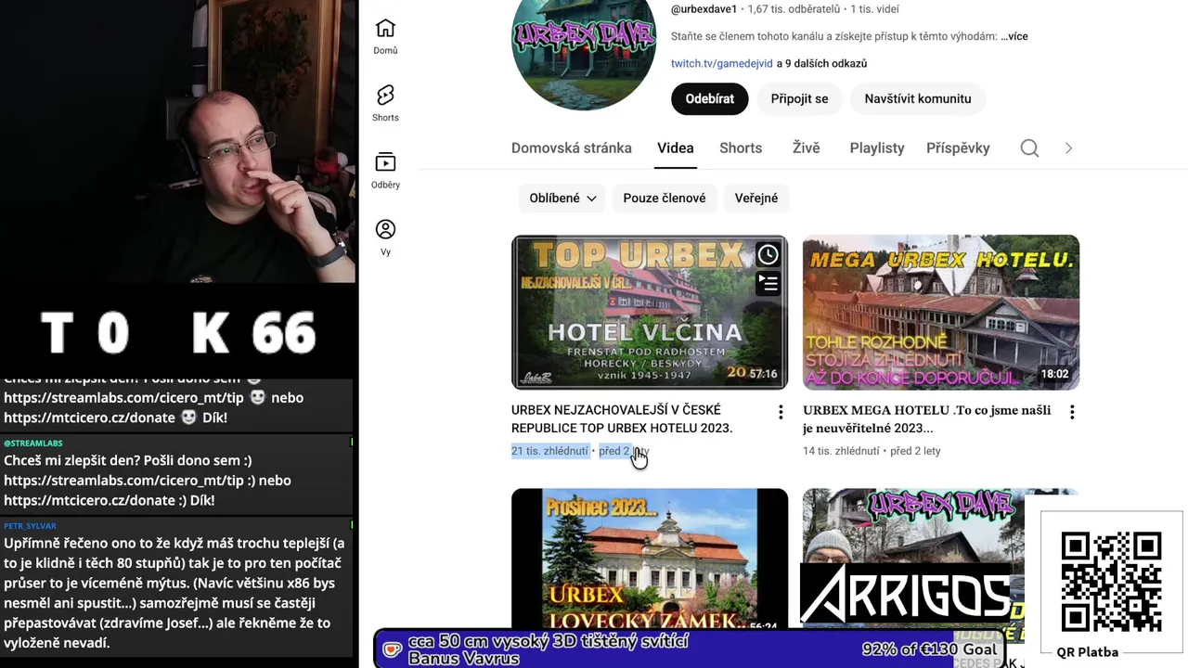Click the @urbexdave1 channel handle
This screenshot has width=1188, height=668.
click(704, 9)
